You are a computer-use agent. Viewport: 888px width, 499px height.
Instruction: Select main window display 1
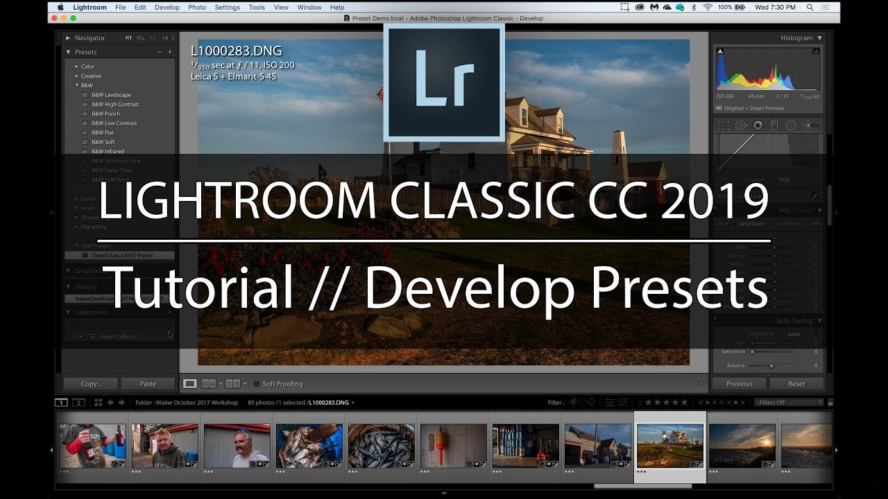(x=61, y=403)
